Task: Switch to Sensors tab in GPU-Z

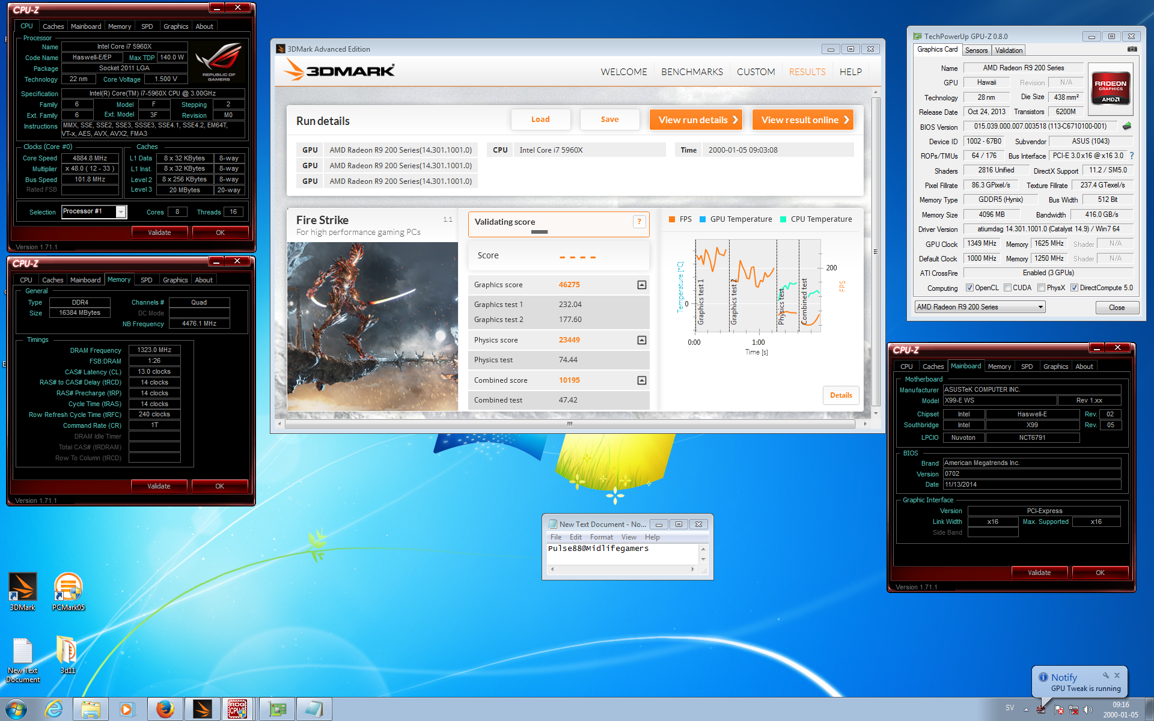Action: pos(976,50)
